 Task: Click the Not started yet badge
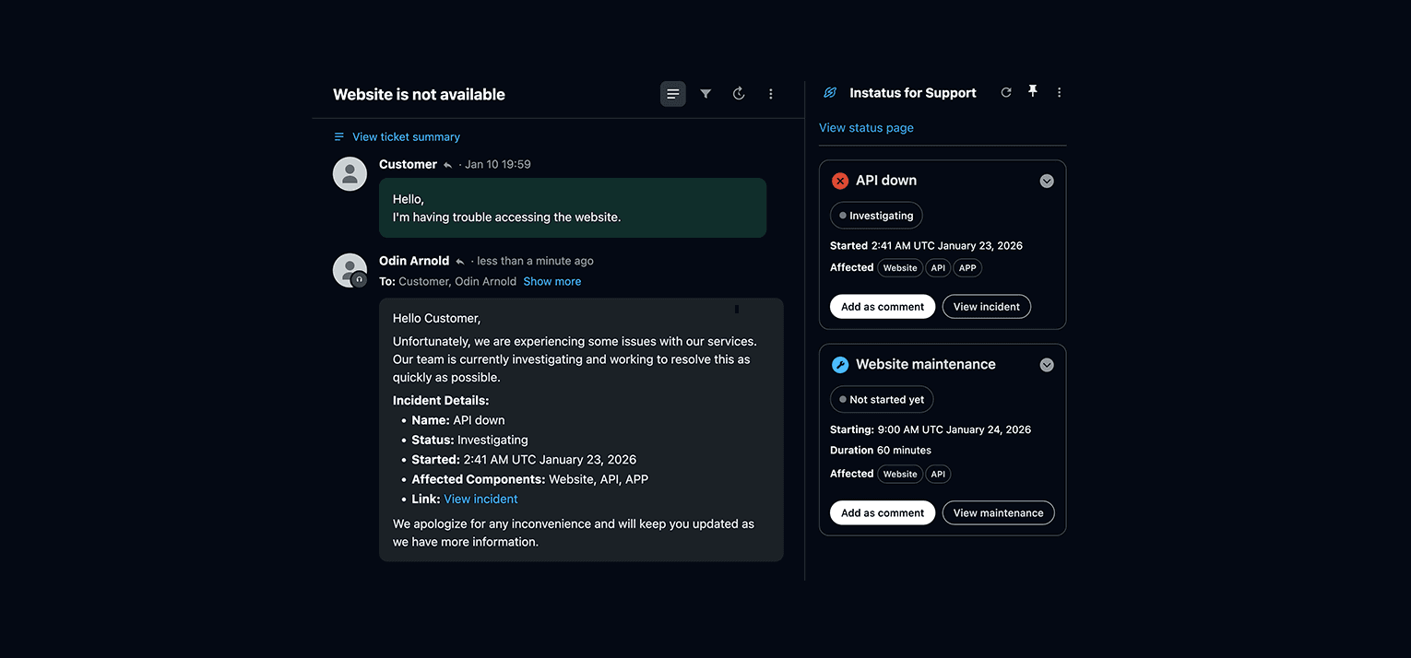click(882, 400)
